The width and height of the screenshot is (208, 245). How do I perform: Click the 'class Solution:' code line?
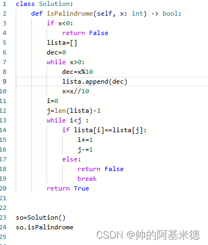click(44, 4)
